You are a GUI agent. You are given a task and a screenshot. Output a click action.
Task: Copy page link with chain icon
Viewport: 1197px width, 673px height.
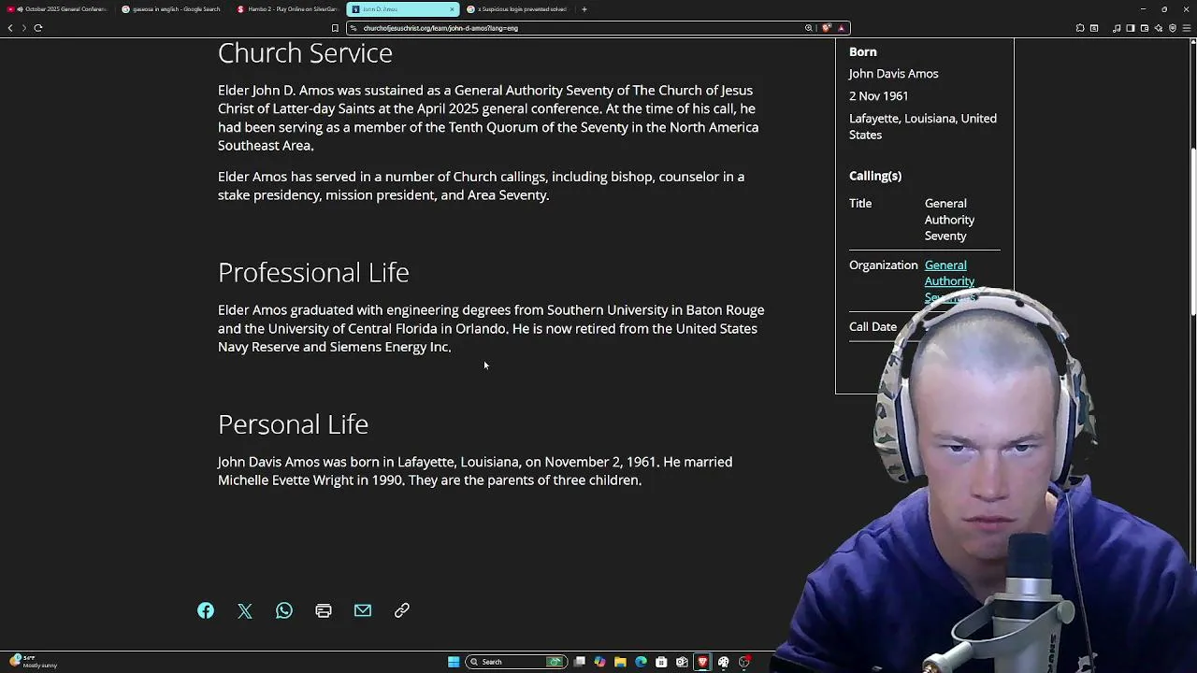click(x=402, y=610)
